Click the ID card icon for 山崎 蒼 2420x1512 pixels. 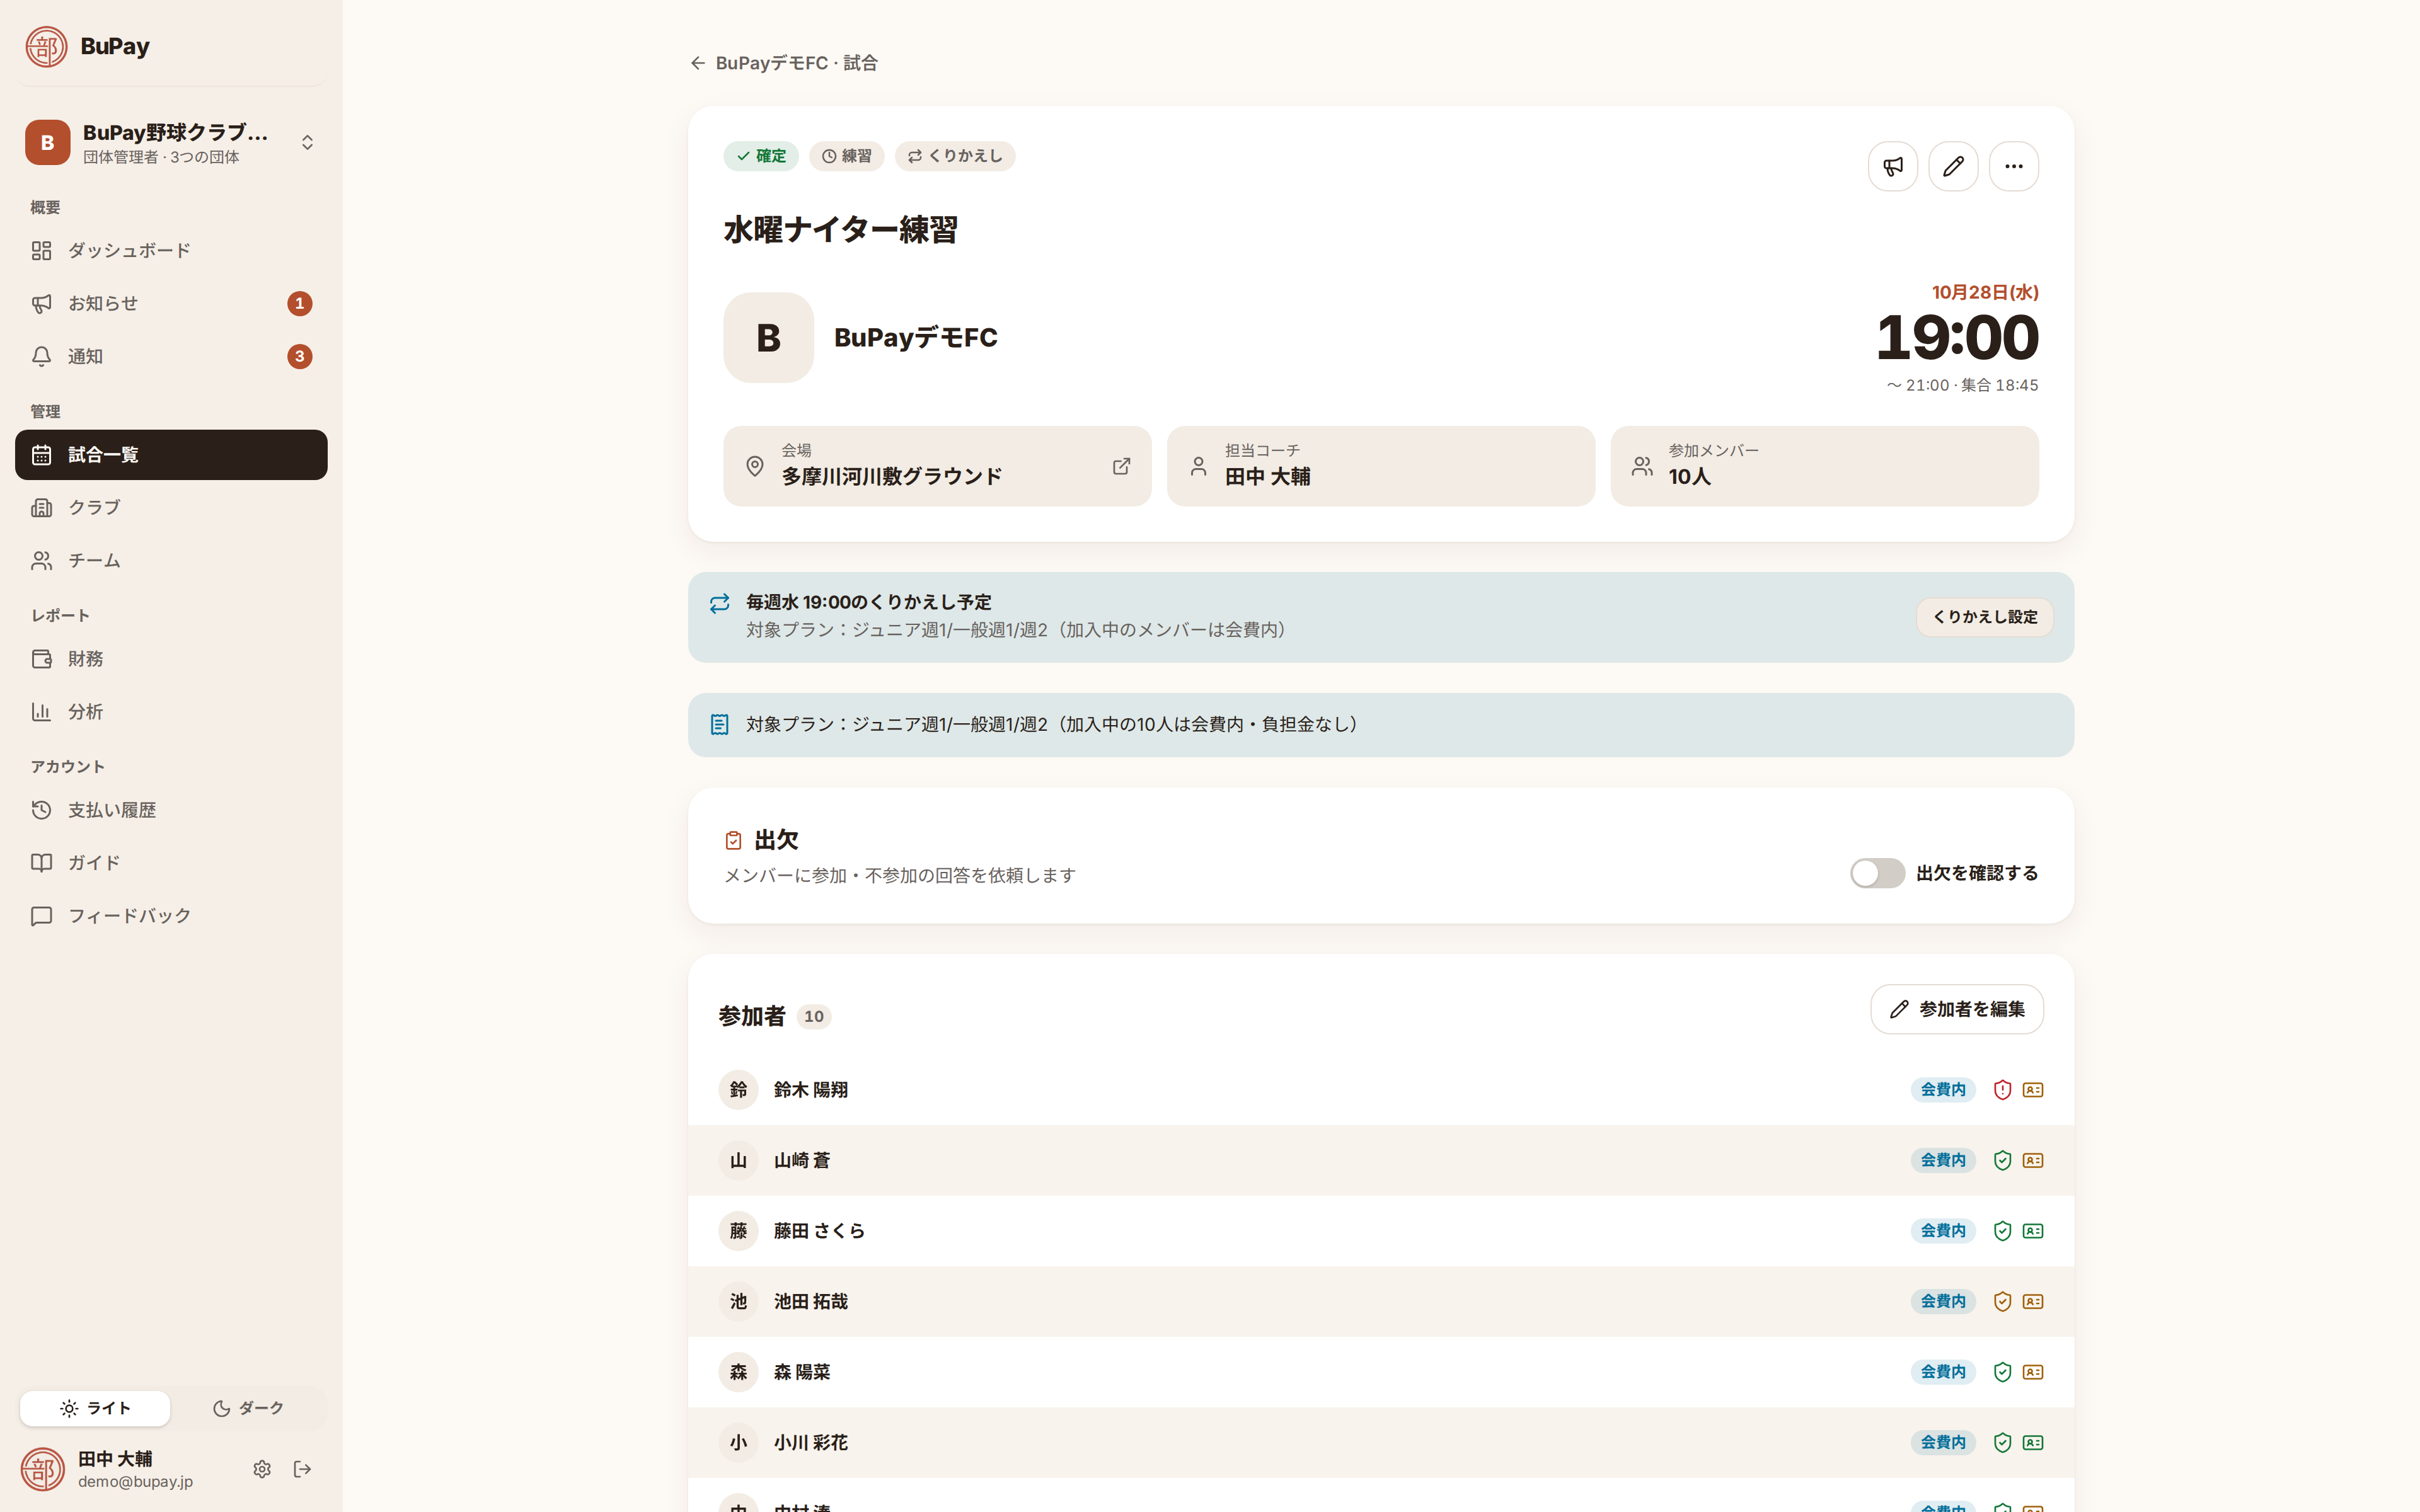point(2033,1160)
